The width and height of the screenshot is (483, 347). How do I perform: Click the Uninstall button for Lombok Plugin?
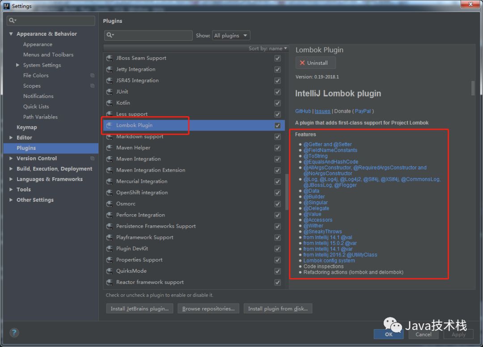[x=315, y=63]
